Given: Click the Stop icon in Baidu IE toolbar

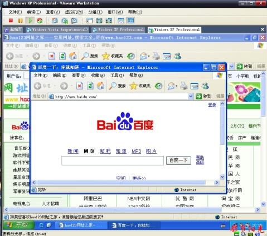Looking at the screenshot, I should tap(80, 86).
